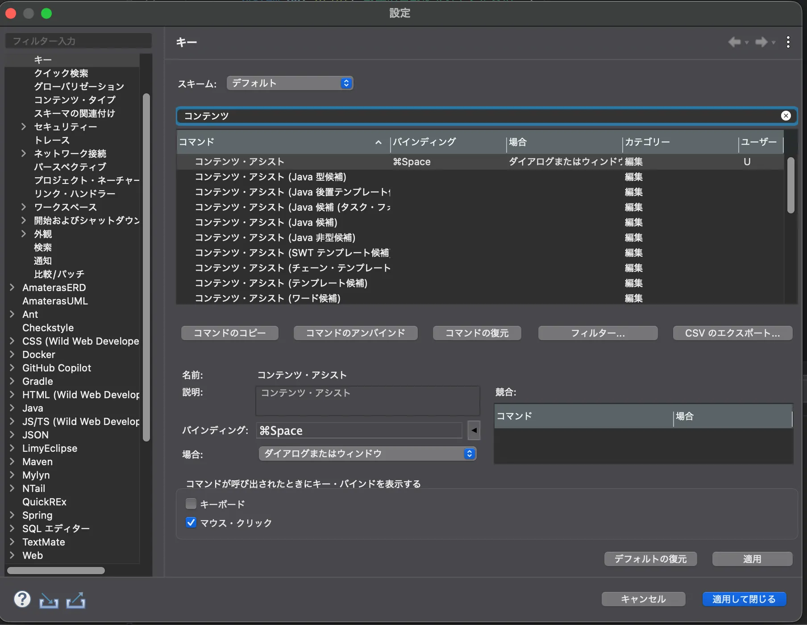
Task: Expand the ネットワーク接続 tree node
Action: 24,154
